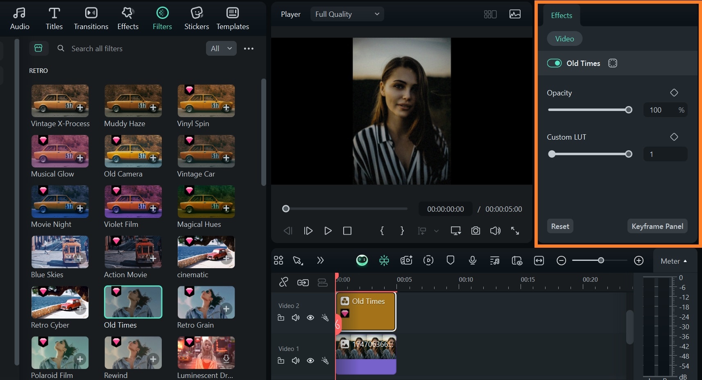The height and width of the screenshot is (380, 702).
Task: Click the Video sub-tab pill
Action: [564, 39]
